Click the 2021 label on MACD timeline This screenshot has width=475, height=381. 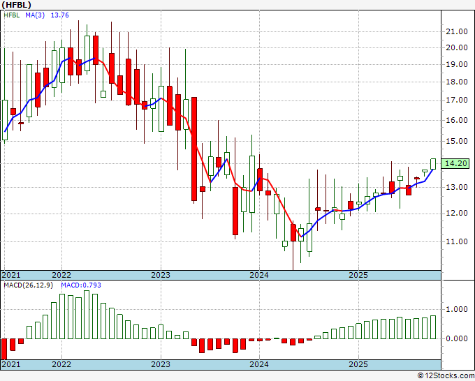[x=11, y=364]
